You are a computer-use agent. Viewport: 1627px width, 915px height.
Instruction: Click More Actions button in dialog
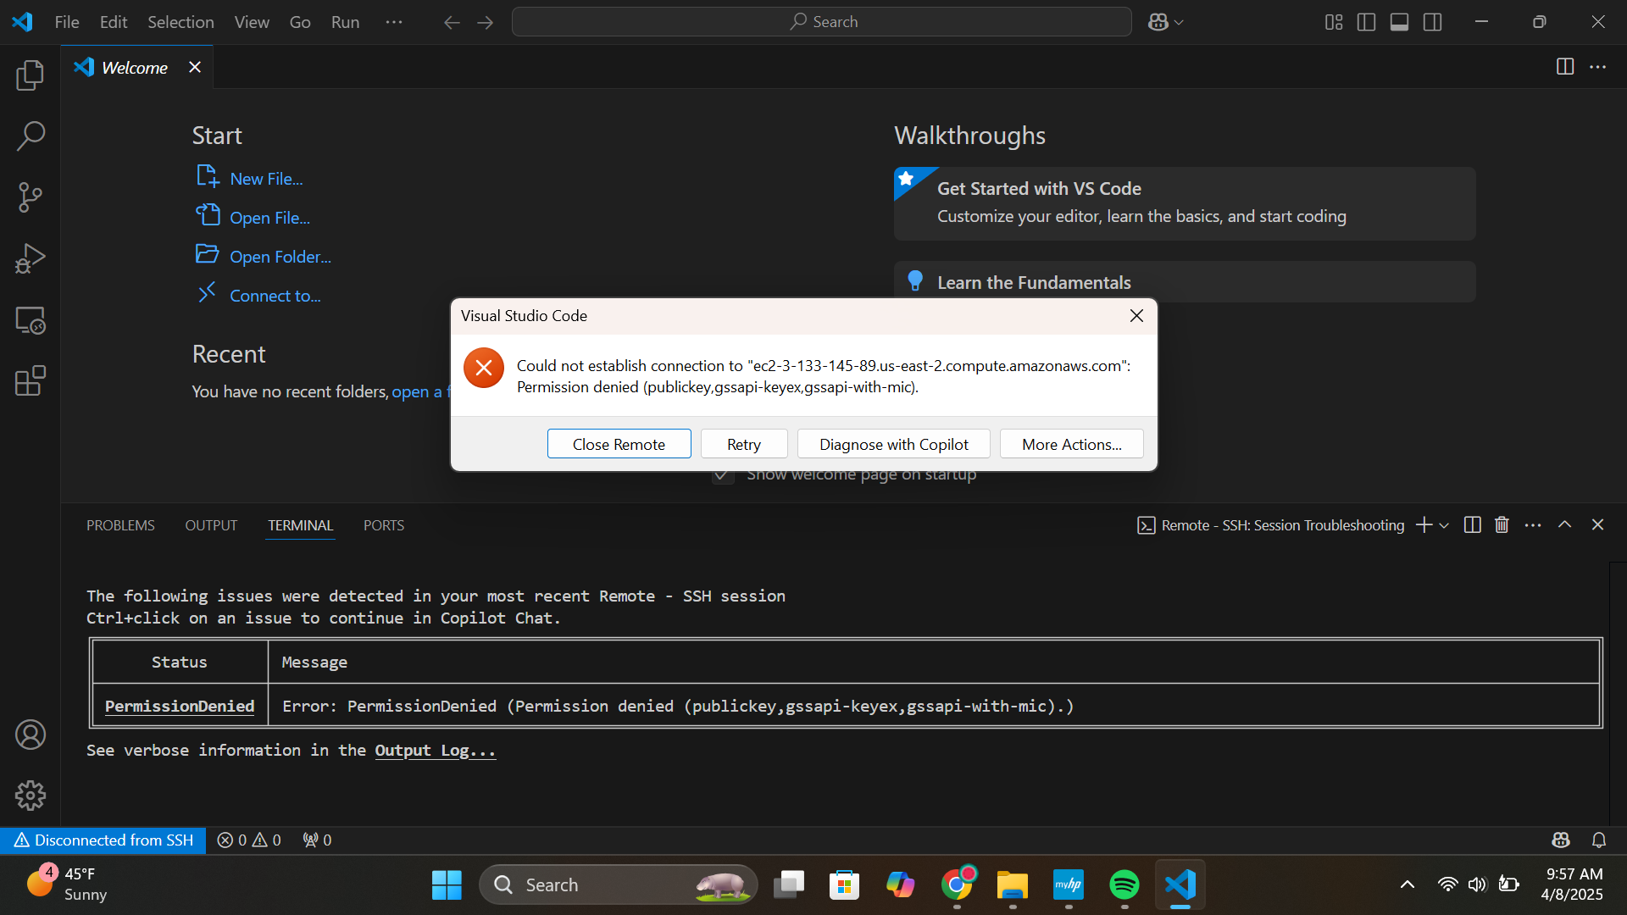click(x=1071, y=444)
